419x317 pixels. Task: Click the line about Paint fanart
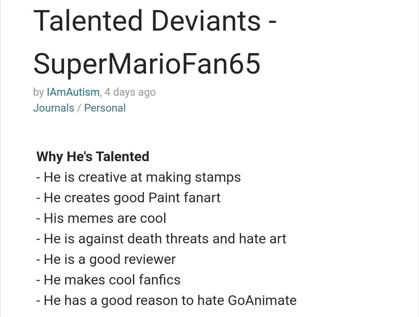click(128, 198)
